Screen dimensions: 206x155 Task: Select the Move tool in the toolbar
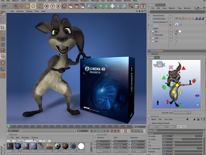(21, 6)
